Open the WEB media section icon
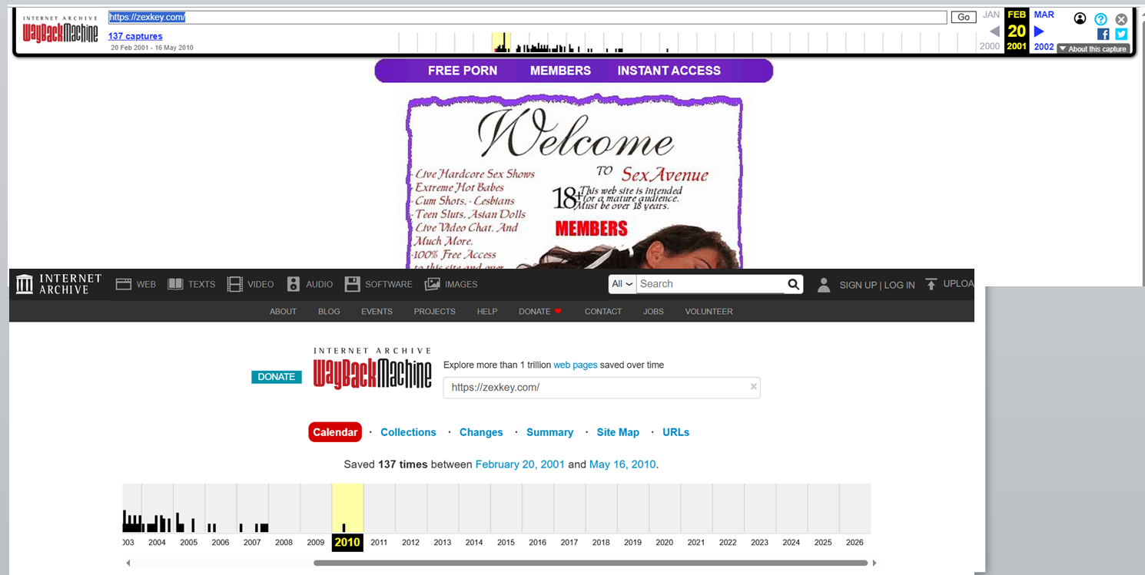 [x=124, y=284]
